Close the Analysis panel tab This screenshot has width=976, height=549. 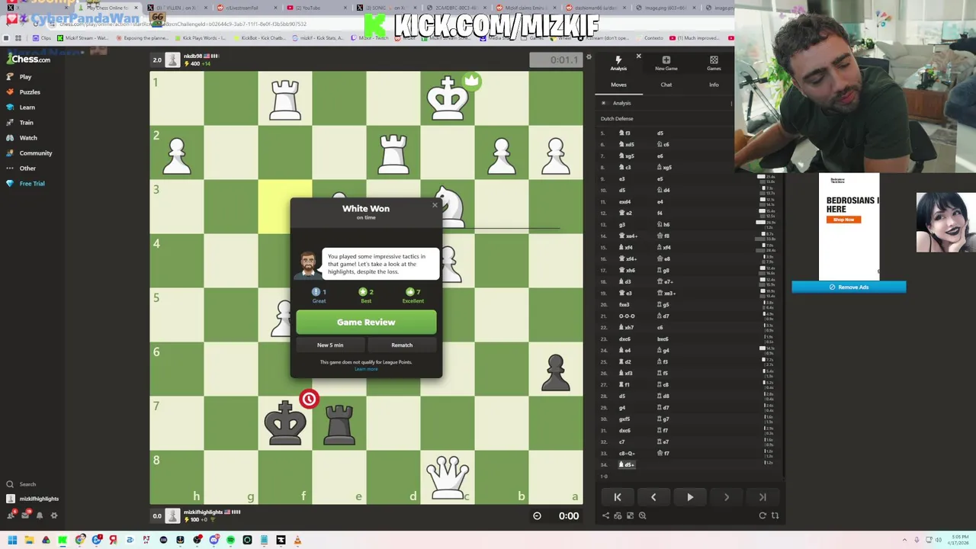pos(638,56)
